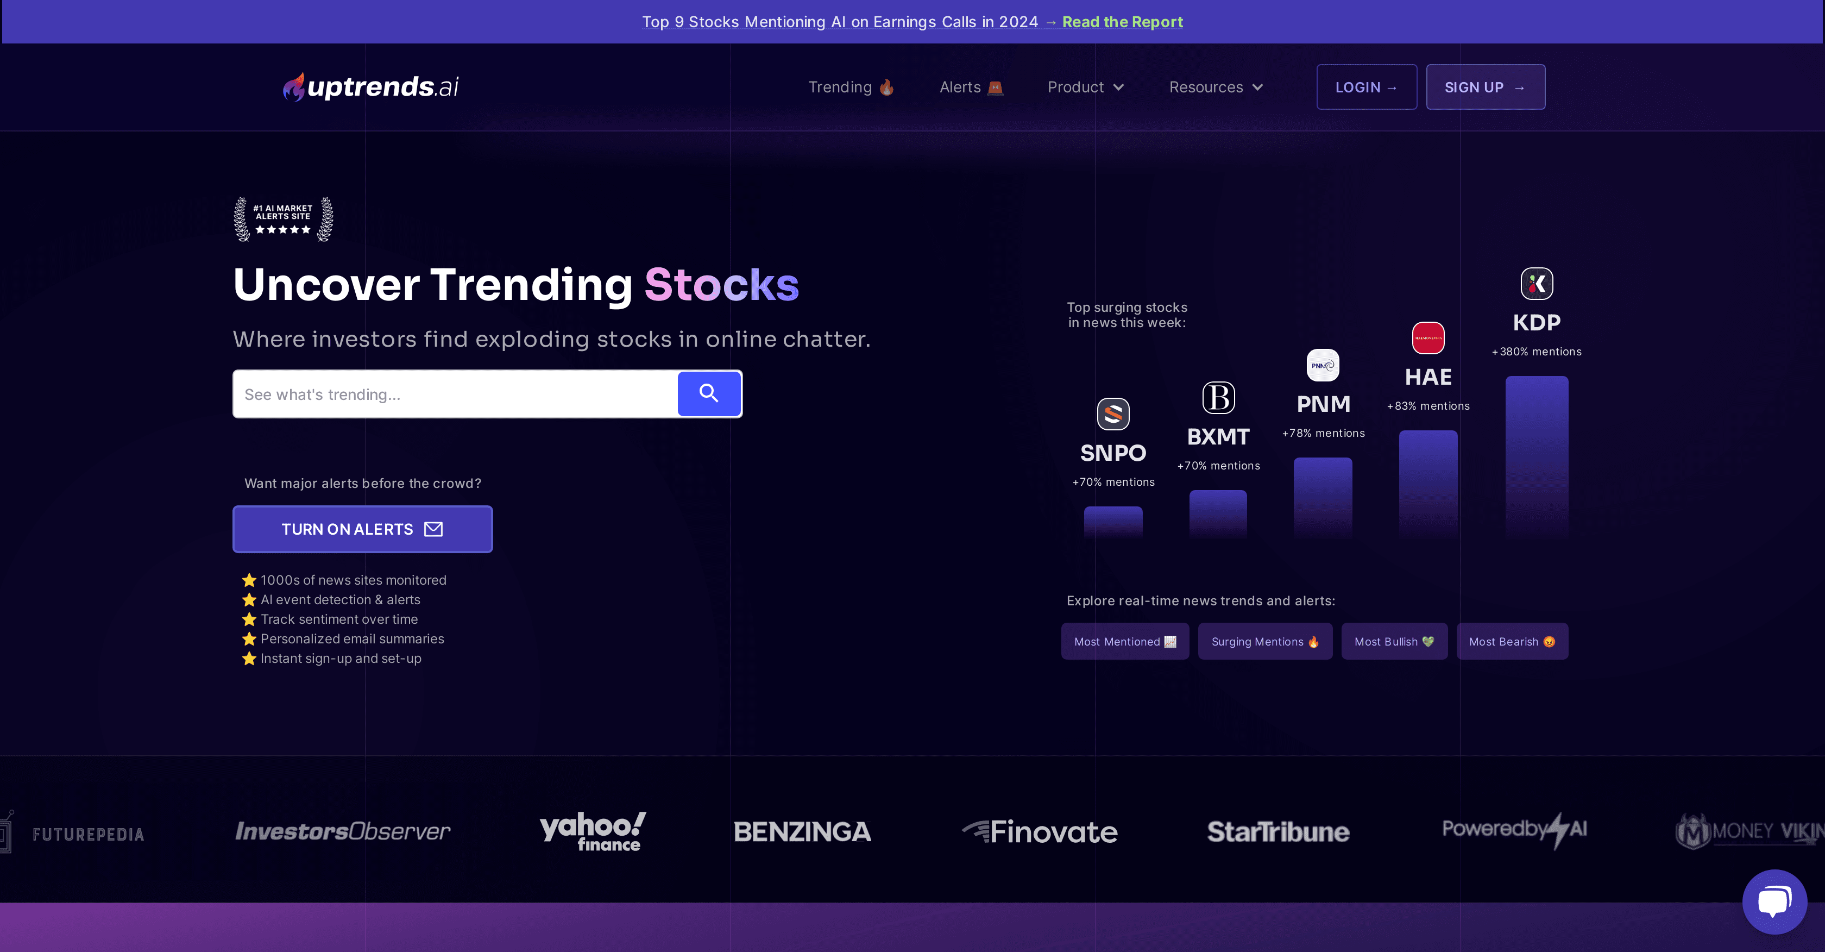Follow the Read the Report link
Screen dimensions: 1825x952
coord(1122,22)
